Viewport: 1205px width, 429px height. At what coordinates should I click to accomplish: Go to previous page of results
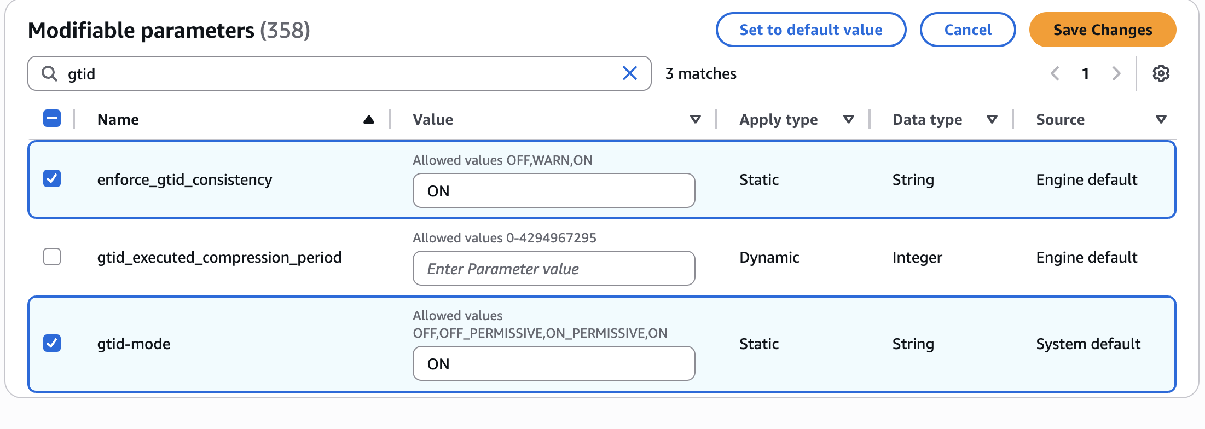[1055, 73]
